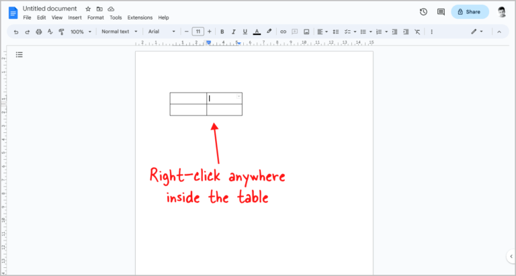Image resolution: width=516 pixels, height=276 pixels.
Task: Open the File menu
Action: [x=27, y=17]
